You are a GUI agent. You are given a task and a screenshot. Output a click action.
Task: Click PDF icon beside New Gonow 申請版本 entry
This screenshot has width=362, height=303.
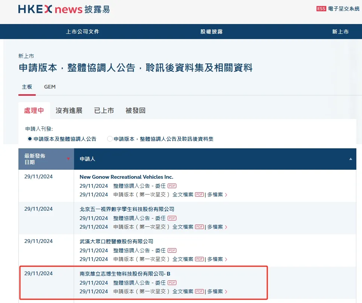(x=199, y=194)
